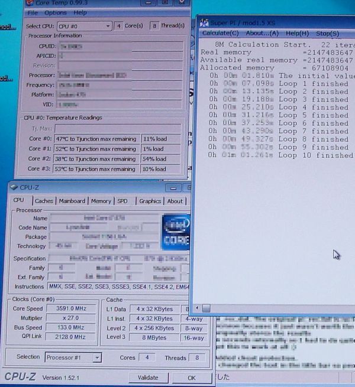Switch to the Memory tab

pyautogui.click(x=101, y=201)
